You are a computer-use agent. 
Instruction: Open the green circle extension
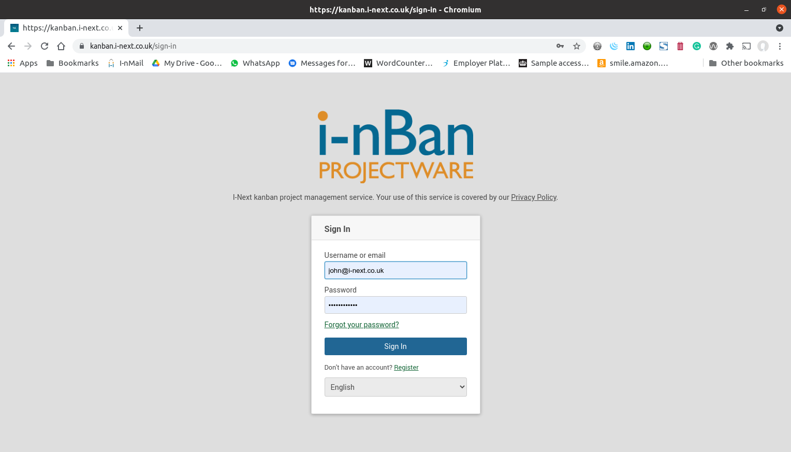tap(647, 46)
